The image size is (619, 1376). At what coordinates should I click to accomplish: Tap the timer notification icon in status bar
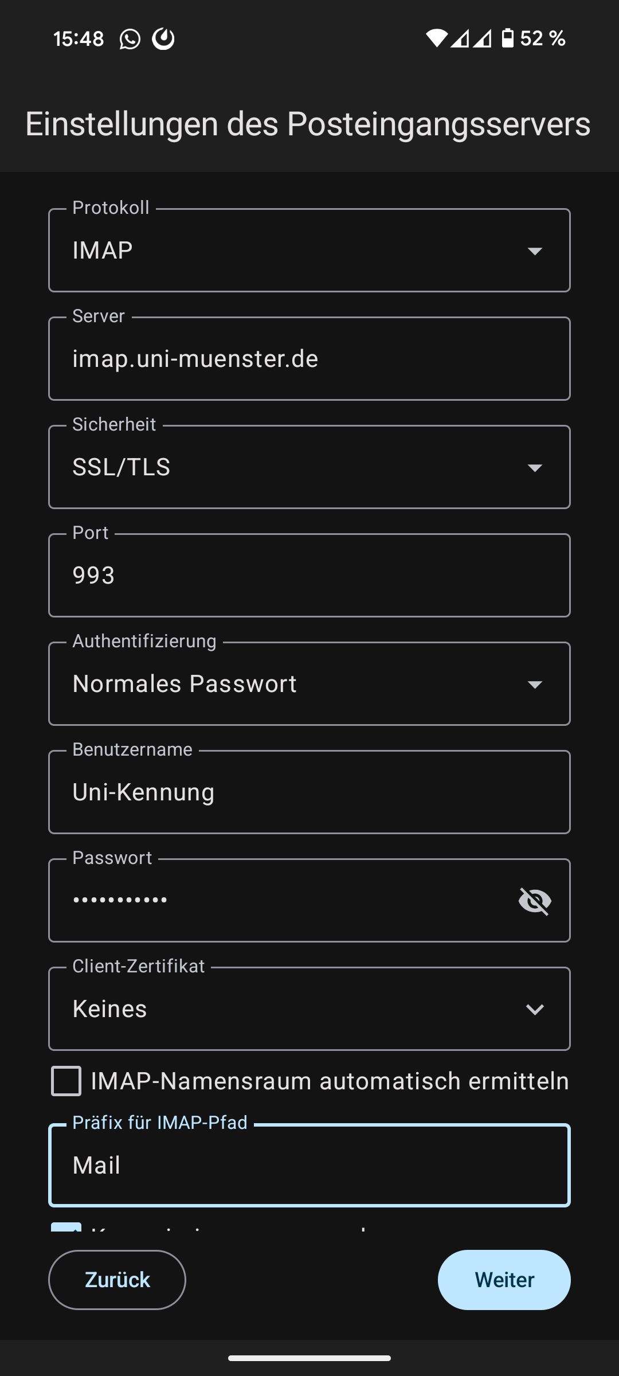tap(163, 39)
